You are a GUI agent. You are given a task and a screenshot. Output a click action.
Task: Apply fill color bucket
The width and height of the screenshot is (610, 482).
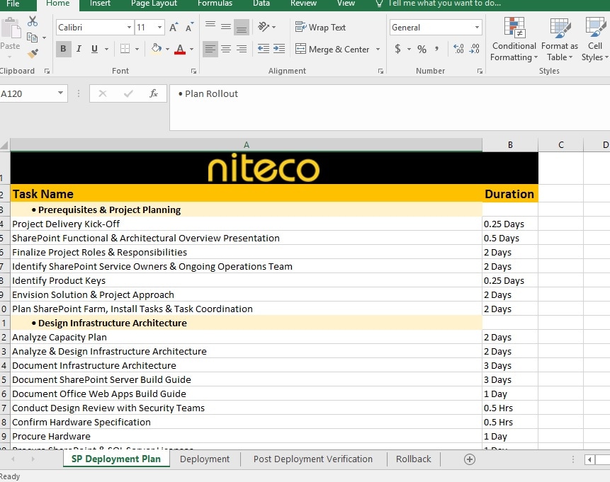click(157, 49)
